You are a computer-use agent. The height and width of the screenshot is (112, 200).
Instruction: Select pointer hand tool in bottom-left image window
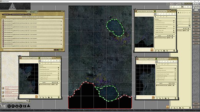[40, 63]
